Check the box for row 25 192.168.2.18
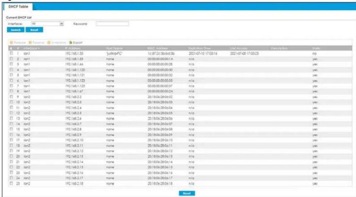The height and width of the screenshot is (197, 356). coord(11,184)
